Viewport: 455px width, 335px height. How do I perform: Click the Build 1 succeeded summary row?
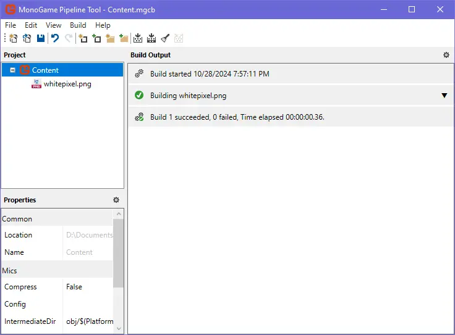coord(291,117)
